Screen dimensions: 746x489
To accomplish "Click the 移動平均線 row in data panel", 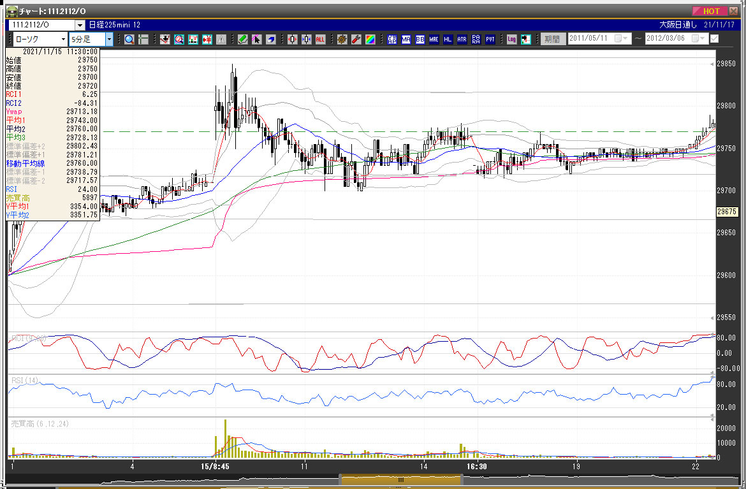I will click(x=52, y=163).
